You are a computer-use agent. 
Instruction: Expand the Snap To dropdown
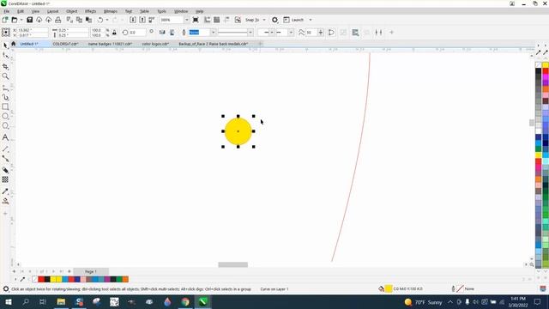[264, 20]
